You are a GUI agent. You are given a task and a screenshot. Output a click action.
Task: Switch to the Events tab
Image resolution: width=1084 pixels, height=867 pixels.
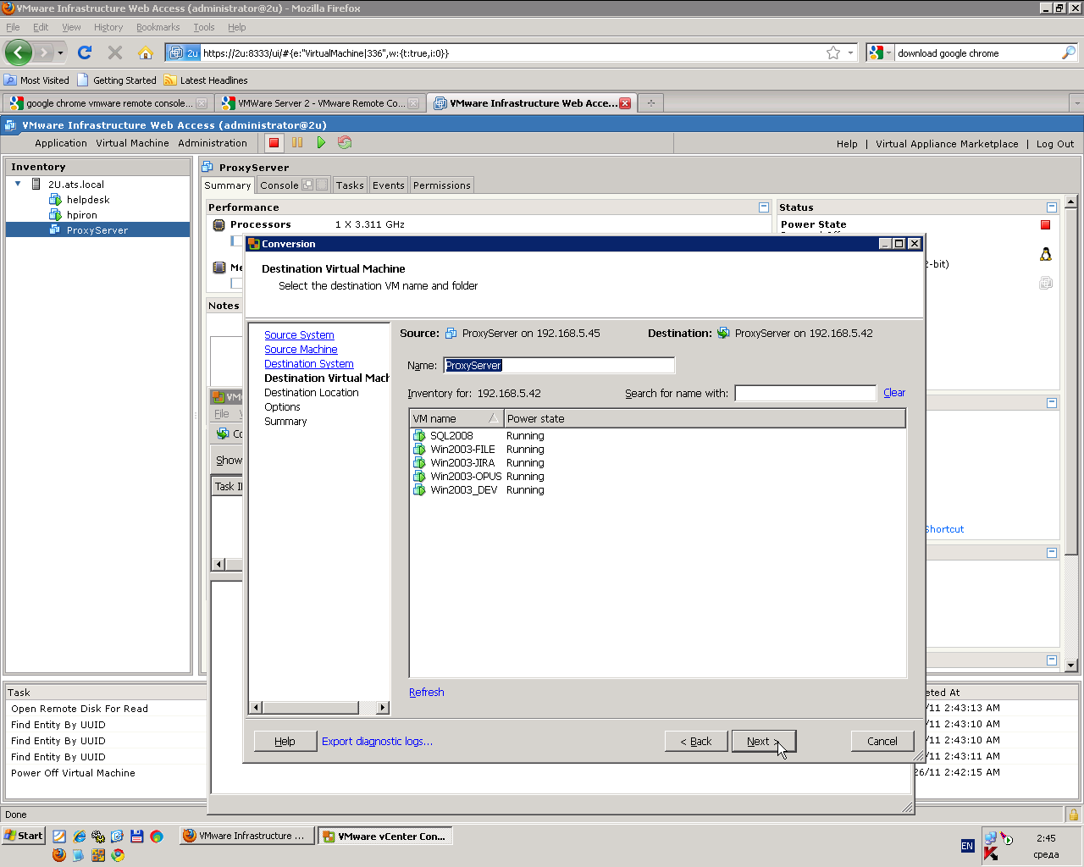pos(389,185)
